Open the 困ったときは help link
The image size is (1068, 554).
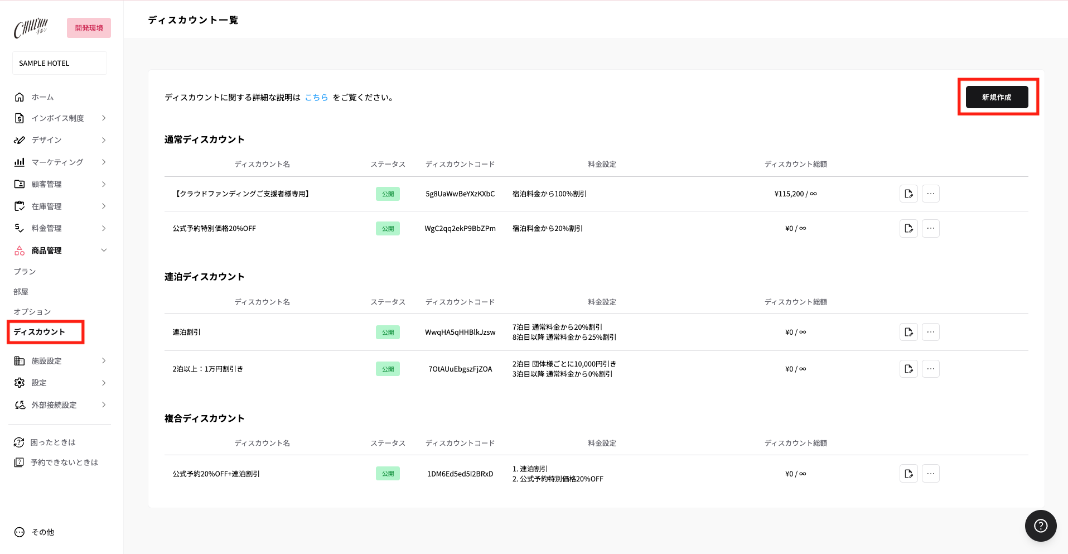pyautogui.click(x=53, y=442)
